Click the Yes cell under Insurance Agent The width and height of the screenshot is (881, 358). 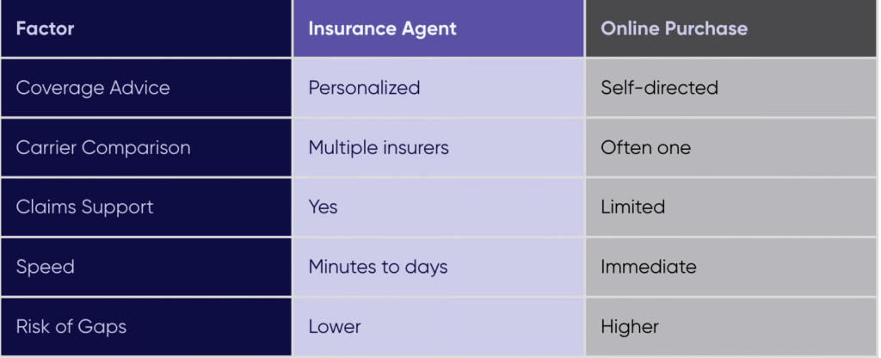323,207
